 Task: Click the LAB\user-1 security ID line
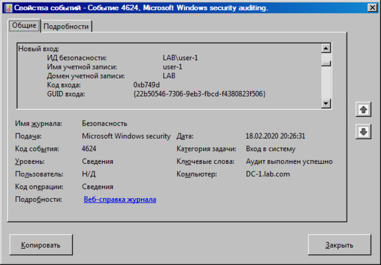point(122,58)
